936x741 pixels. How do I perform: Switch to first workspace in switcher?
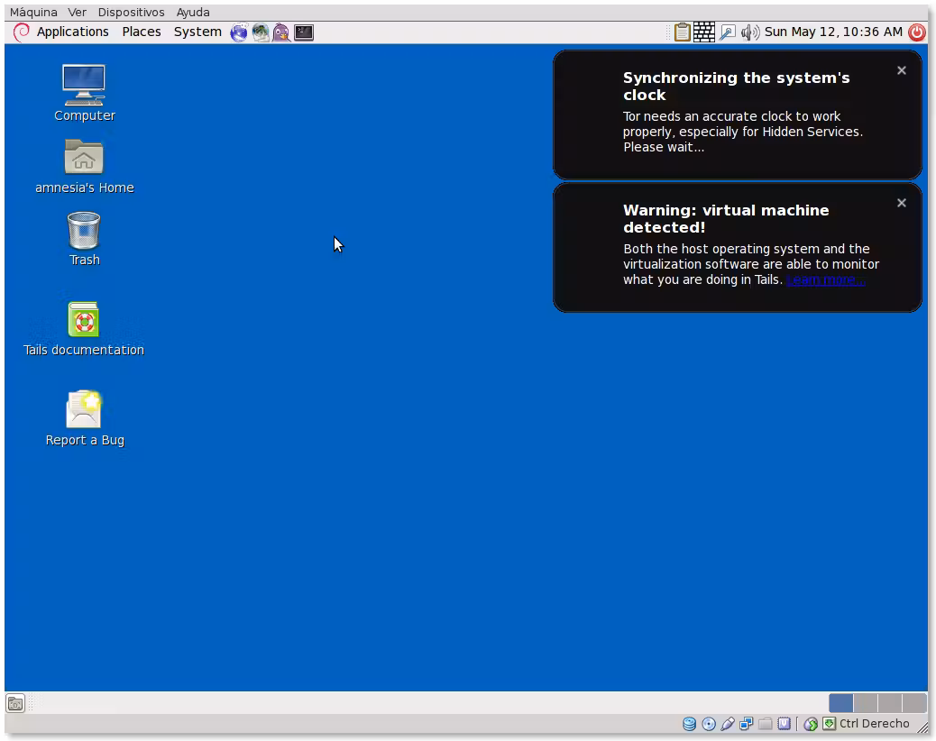840,703
